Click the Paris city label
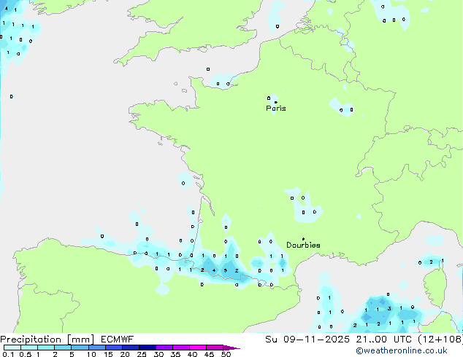463x357 pixels. (276, 109)
